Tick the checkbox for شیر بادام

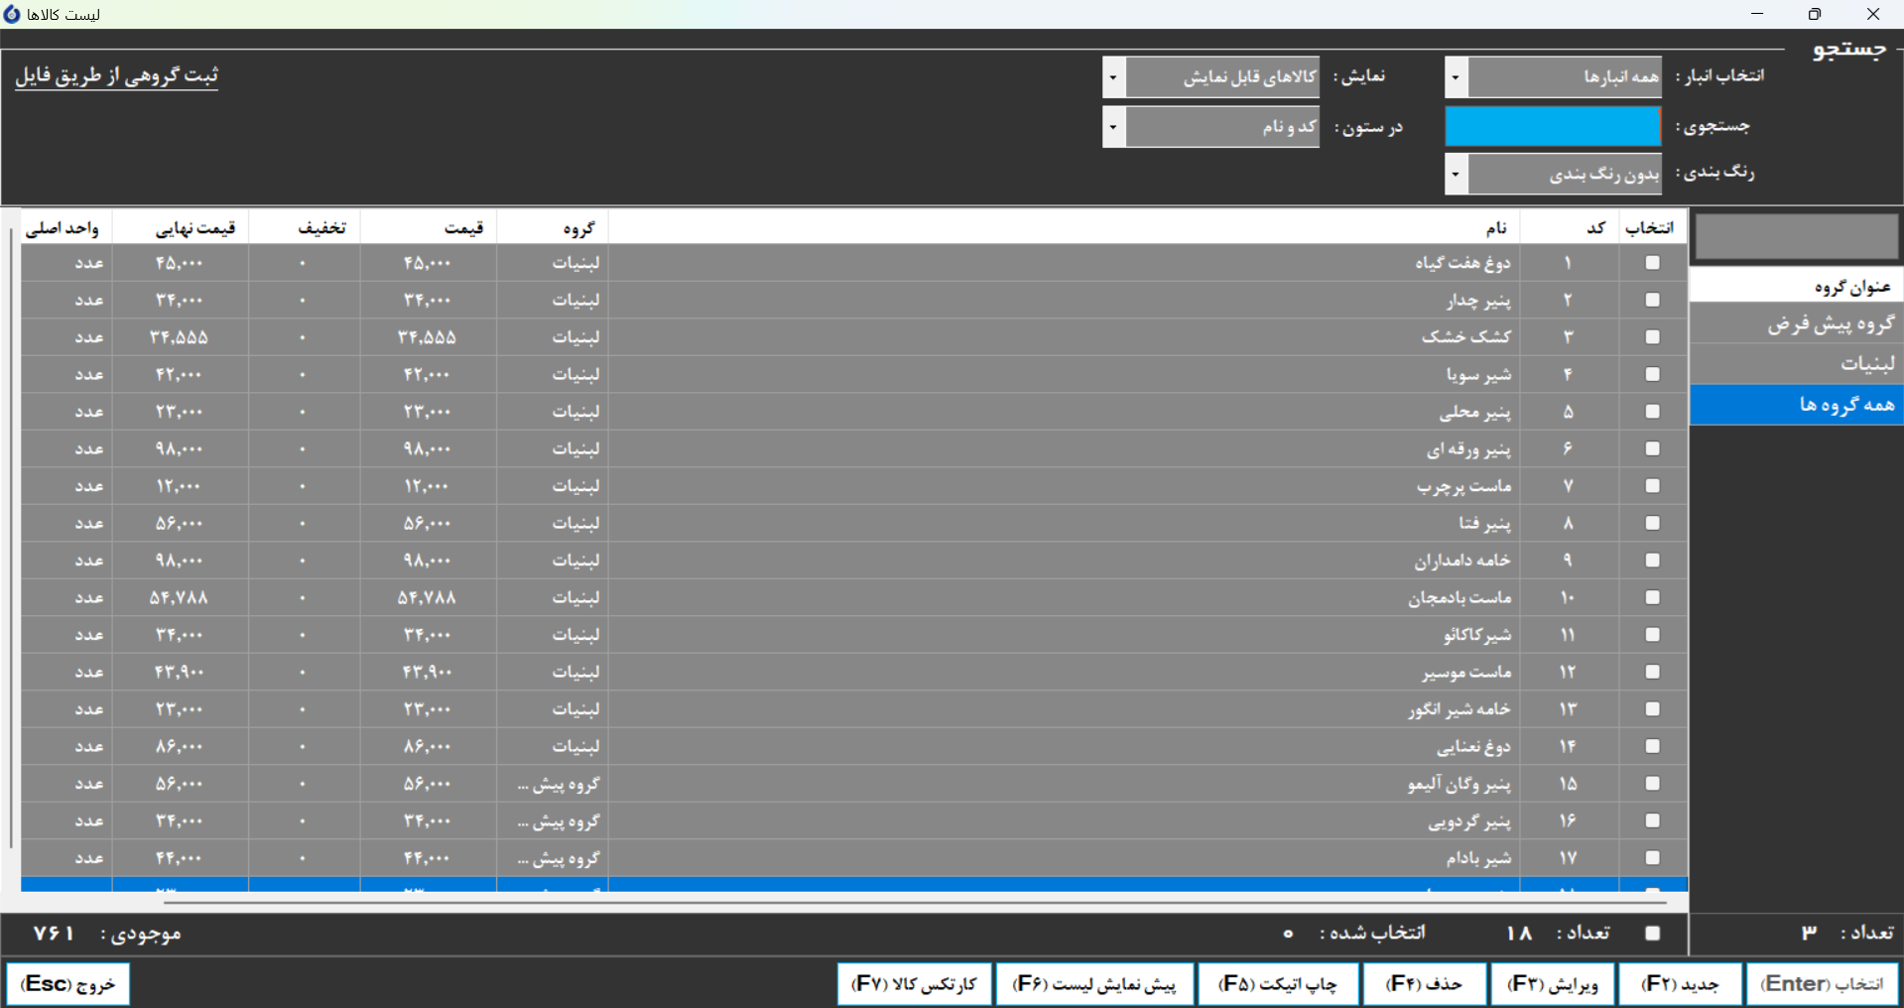click(x=1652, y=857)
